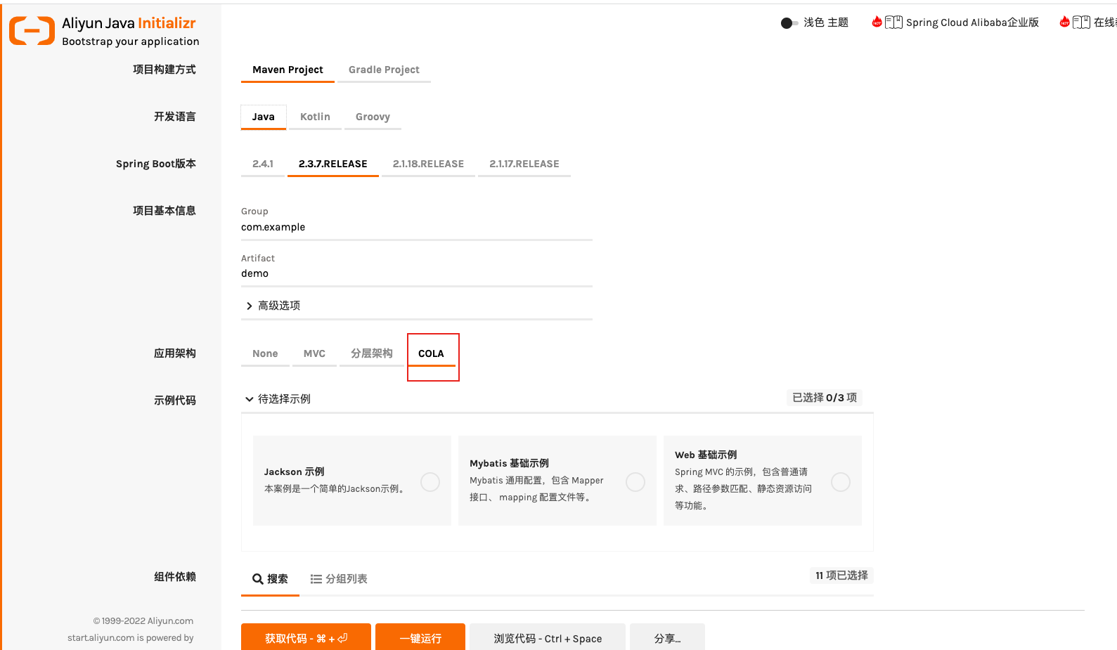Select Spring Boot 2.3.7.RELEASE
Image resolution: width=1117 pixels, height=650 pixels.
pos(333,164)
